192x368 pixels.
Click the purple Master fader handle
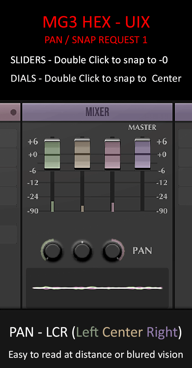[142, 154]
